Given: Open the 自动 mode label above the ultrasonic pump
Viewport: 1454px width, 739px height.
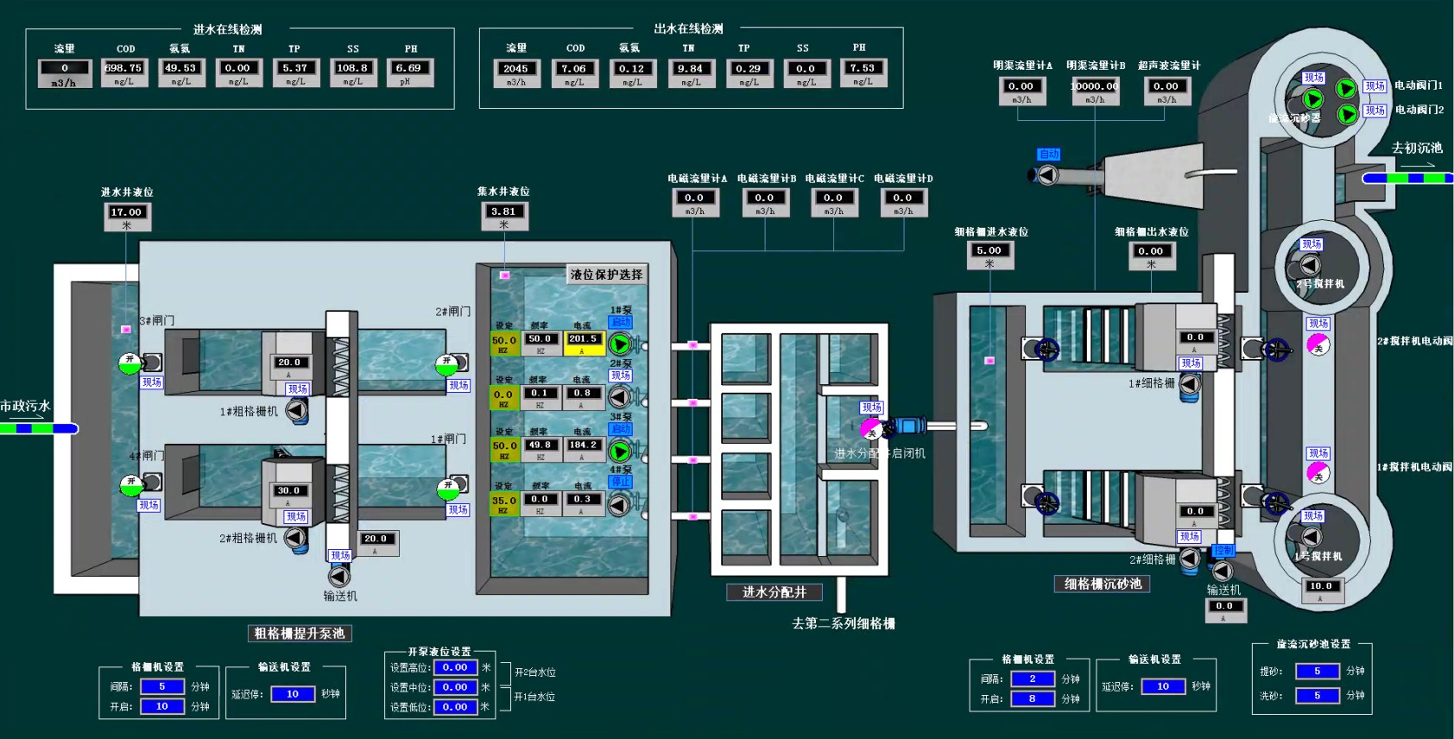Looking at the screenshot, I should pyautogui.click(x=1049, y=154).
